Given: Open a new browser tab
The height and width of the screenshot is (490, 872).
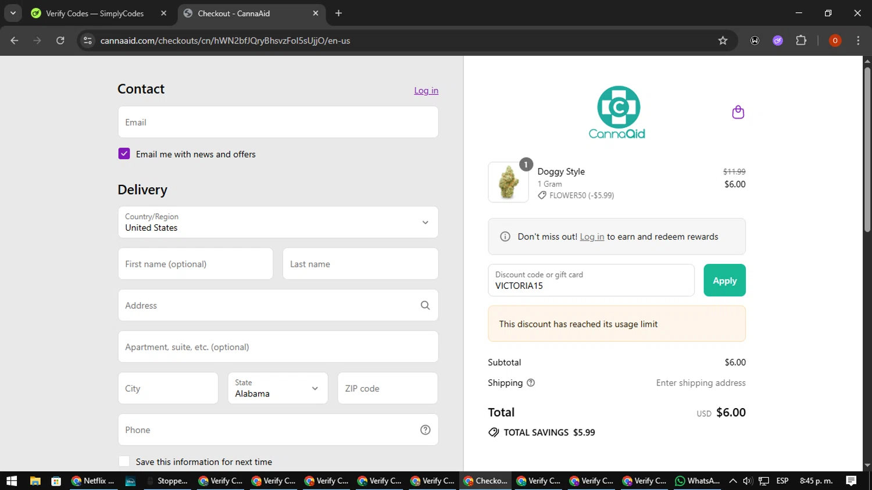Looking at the screenshot, I should (x=338, y=13).
